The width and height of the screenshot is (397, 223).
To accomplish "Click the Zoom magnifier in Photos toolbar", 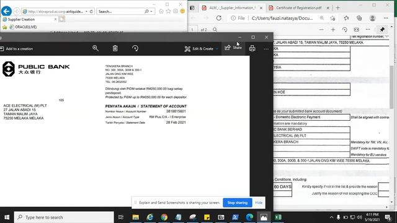I will [x=96, y=48].
